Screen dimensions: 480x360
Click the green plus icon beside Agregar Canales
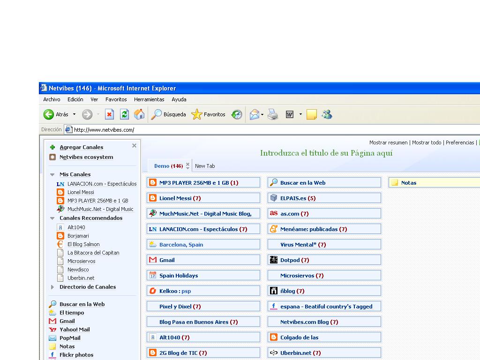52,147
